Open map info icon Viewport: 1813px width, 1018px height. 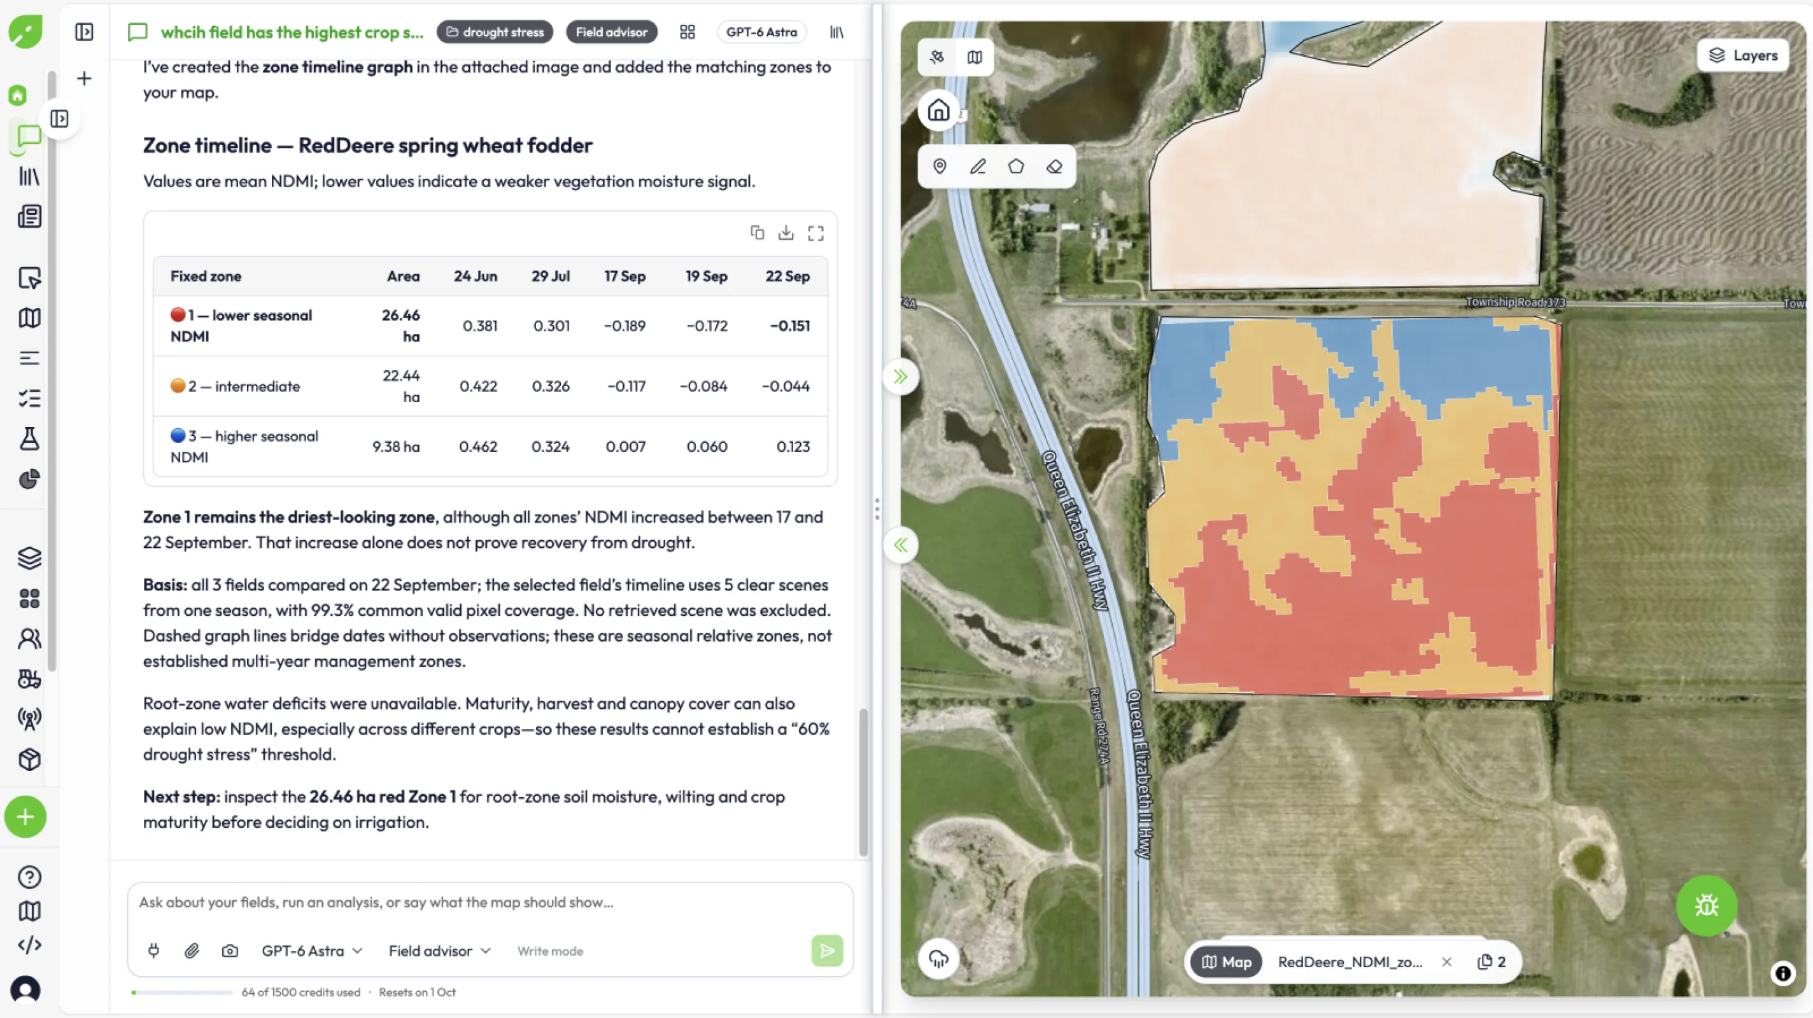point(1782,973)
